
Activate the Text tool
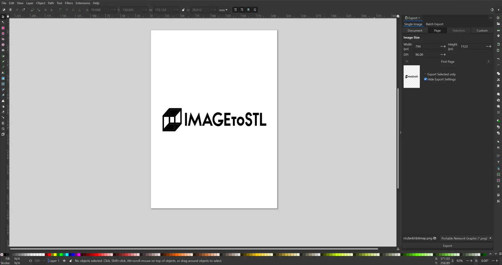[x=3, y=73]
